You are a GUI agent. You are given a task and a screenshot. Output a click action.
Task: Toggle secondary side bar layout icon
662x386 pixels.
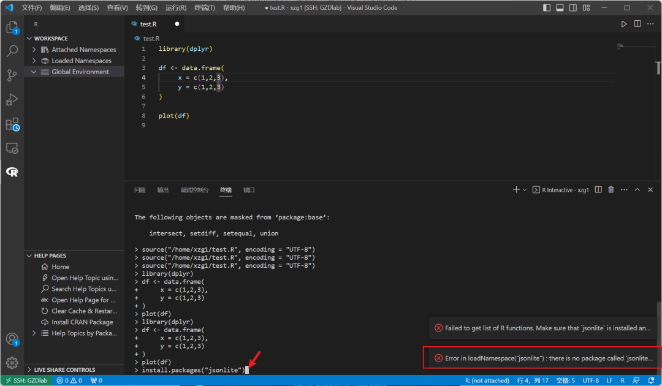(573, 7)
